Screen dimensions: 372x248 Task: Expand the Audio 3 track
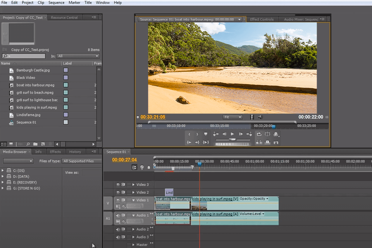click(133, 236)
